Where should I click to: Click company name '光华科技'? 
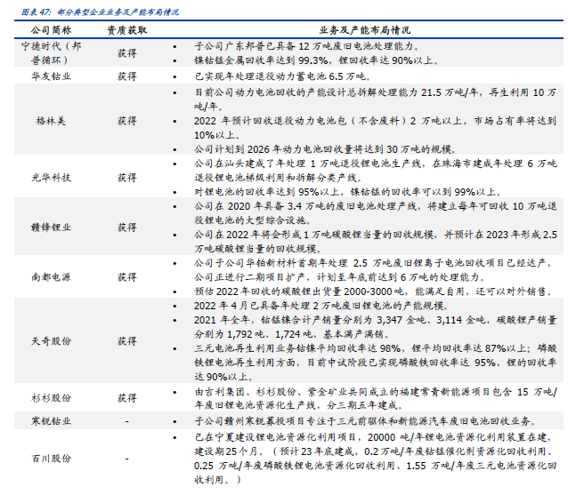(51, 177)
